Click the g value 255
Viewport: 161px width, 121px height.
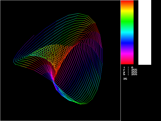[x=134, y=72]
